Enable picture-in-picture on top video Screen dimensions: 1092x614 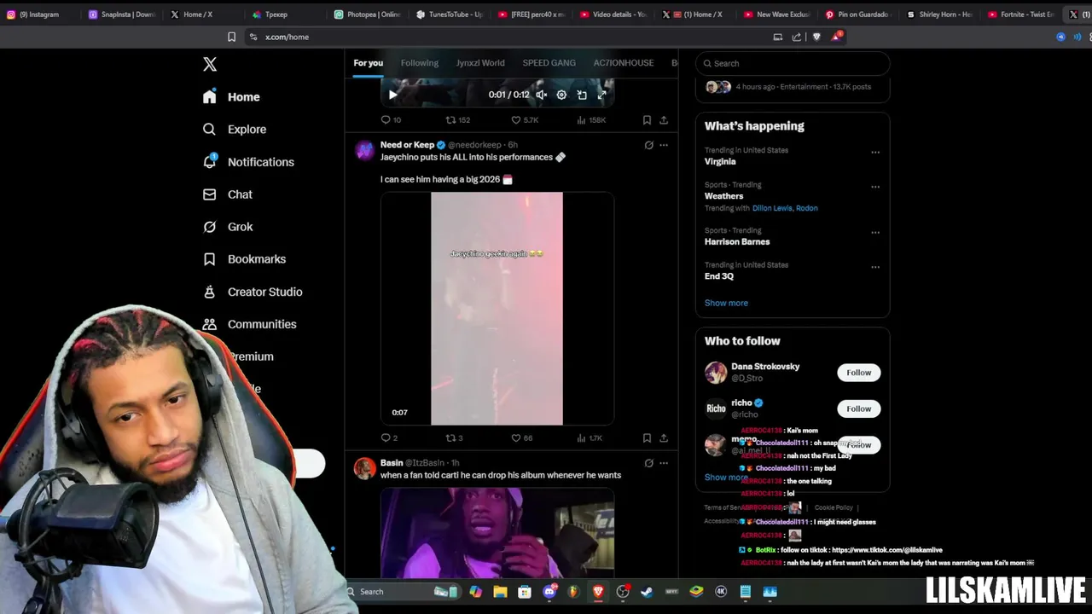[x=582, y=95]
